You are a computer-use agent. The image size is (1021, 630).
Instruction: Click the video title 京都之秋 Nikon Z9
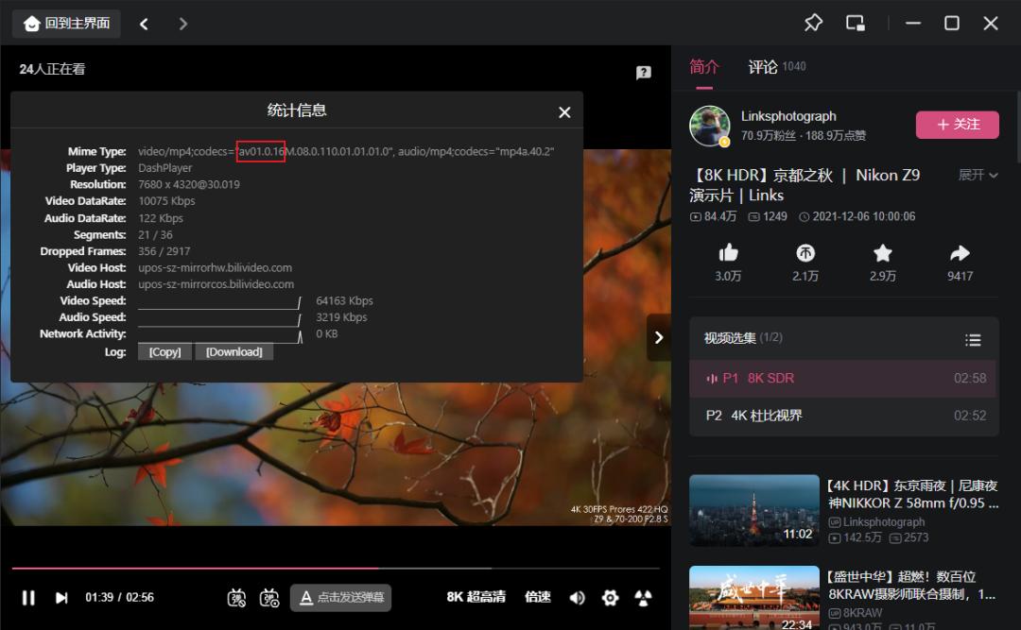tap(805, 185)
